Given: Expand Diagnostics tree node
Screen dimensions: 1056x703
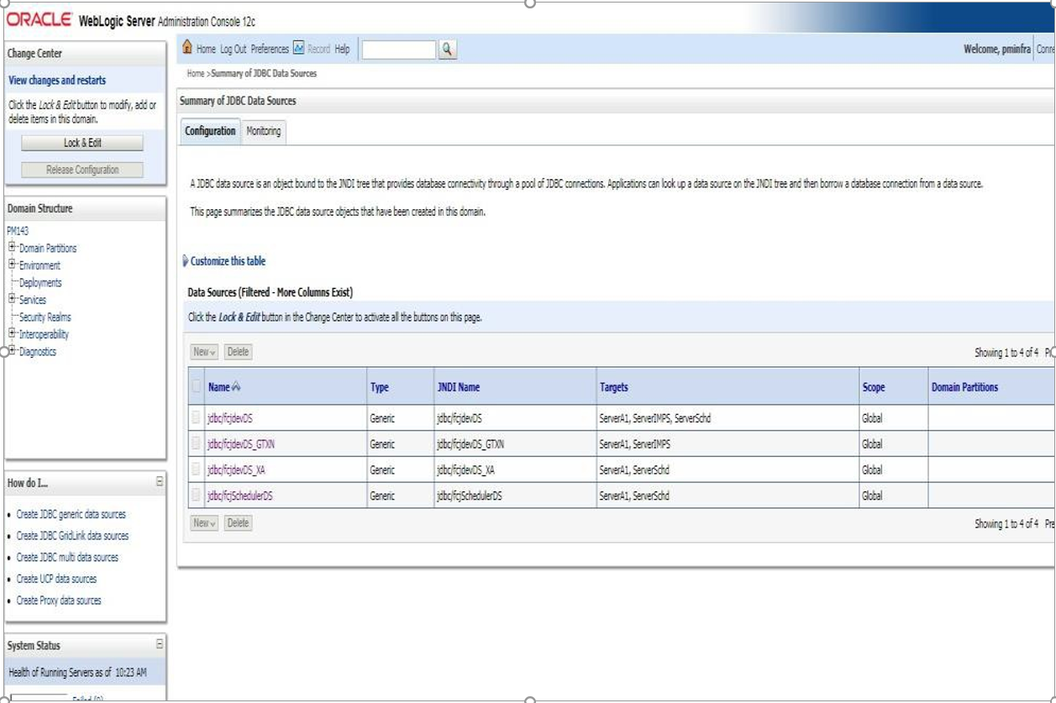Looking at the screenshot, I should click(13, 351).
